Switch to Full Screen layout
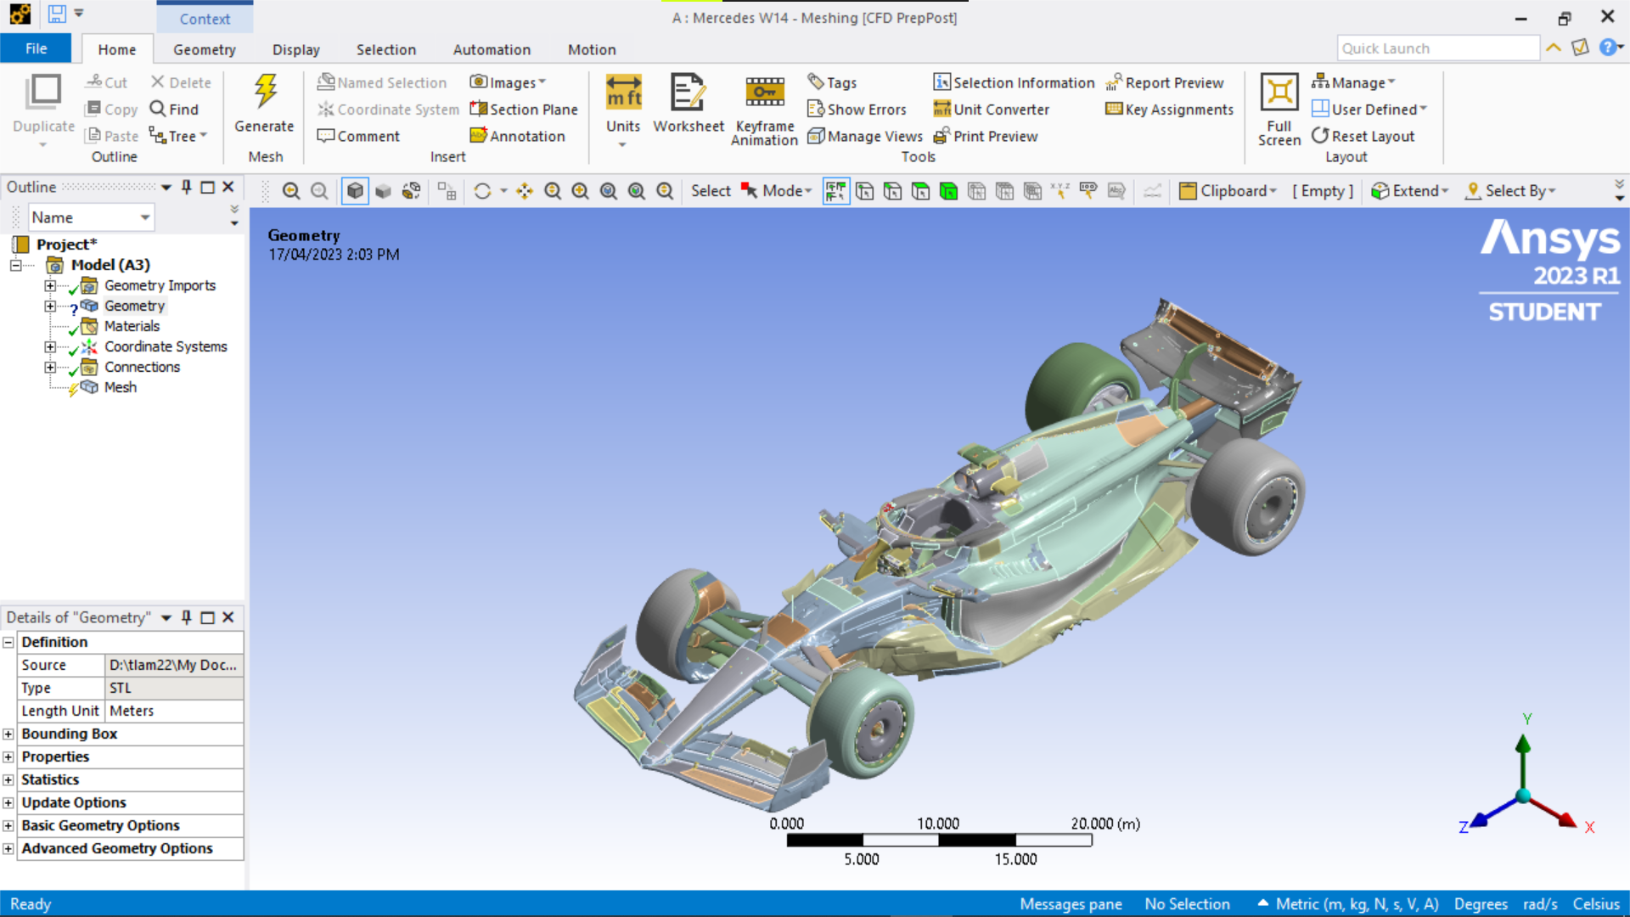This screenshot has width=1630, height=917. point(1279,109)
